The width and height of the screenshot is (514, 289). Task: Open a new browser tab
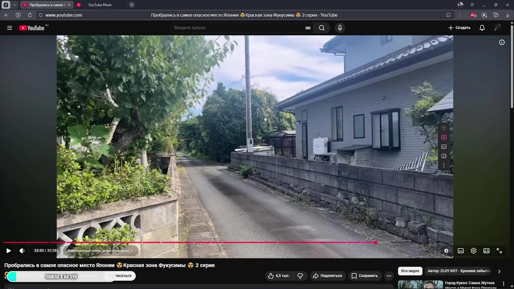pyautogui.click(x=132, y=5)
